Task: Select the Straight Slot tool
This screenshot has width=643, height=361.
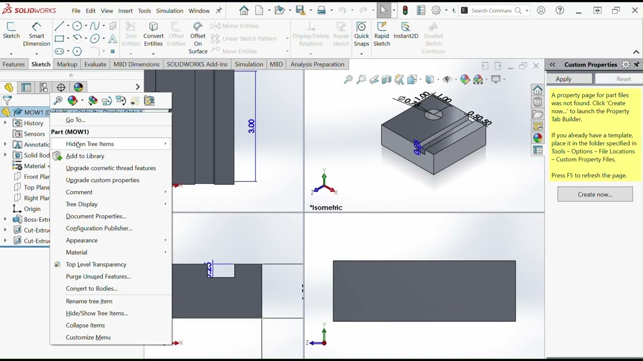Action: (x=59, y=51)
